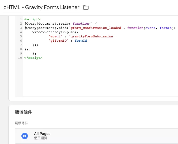The image size is (178, 144).
Task: Click the smaller 觸發條件 label
Action: (21, 123)
